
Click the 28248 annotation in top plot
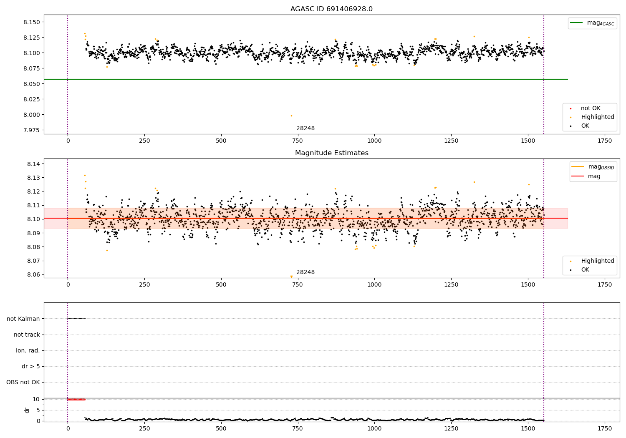point(305,128)
